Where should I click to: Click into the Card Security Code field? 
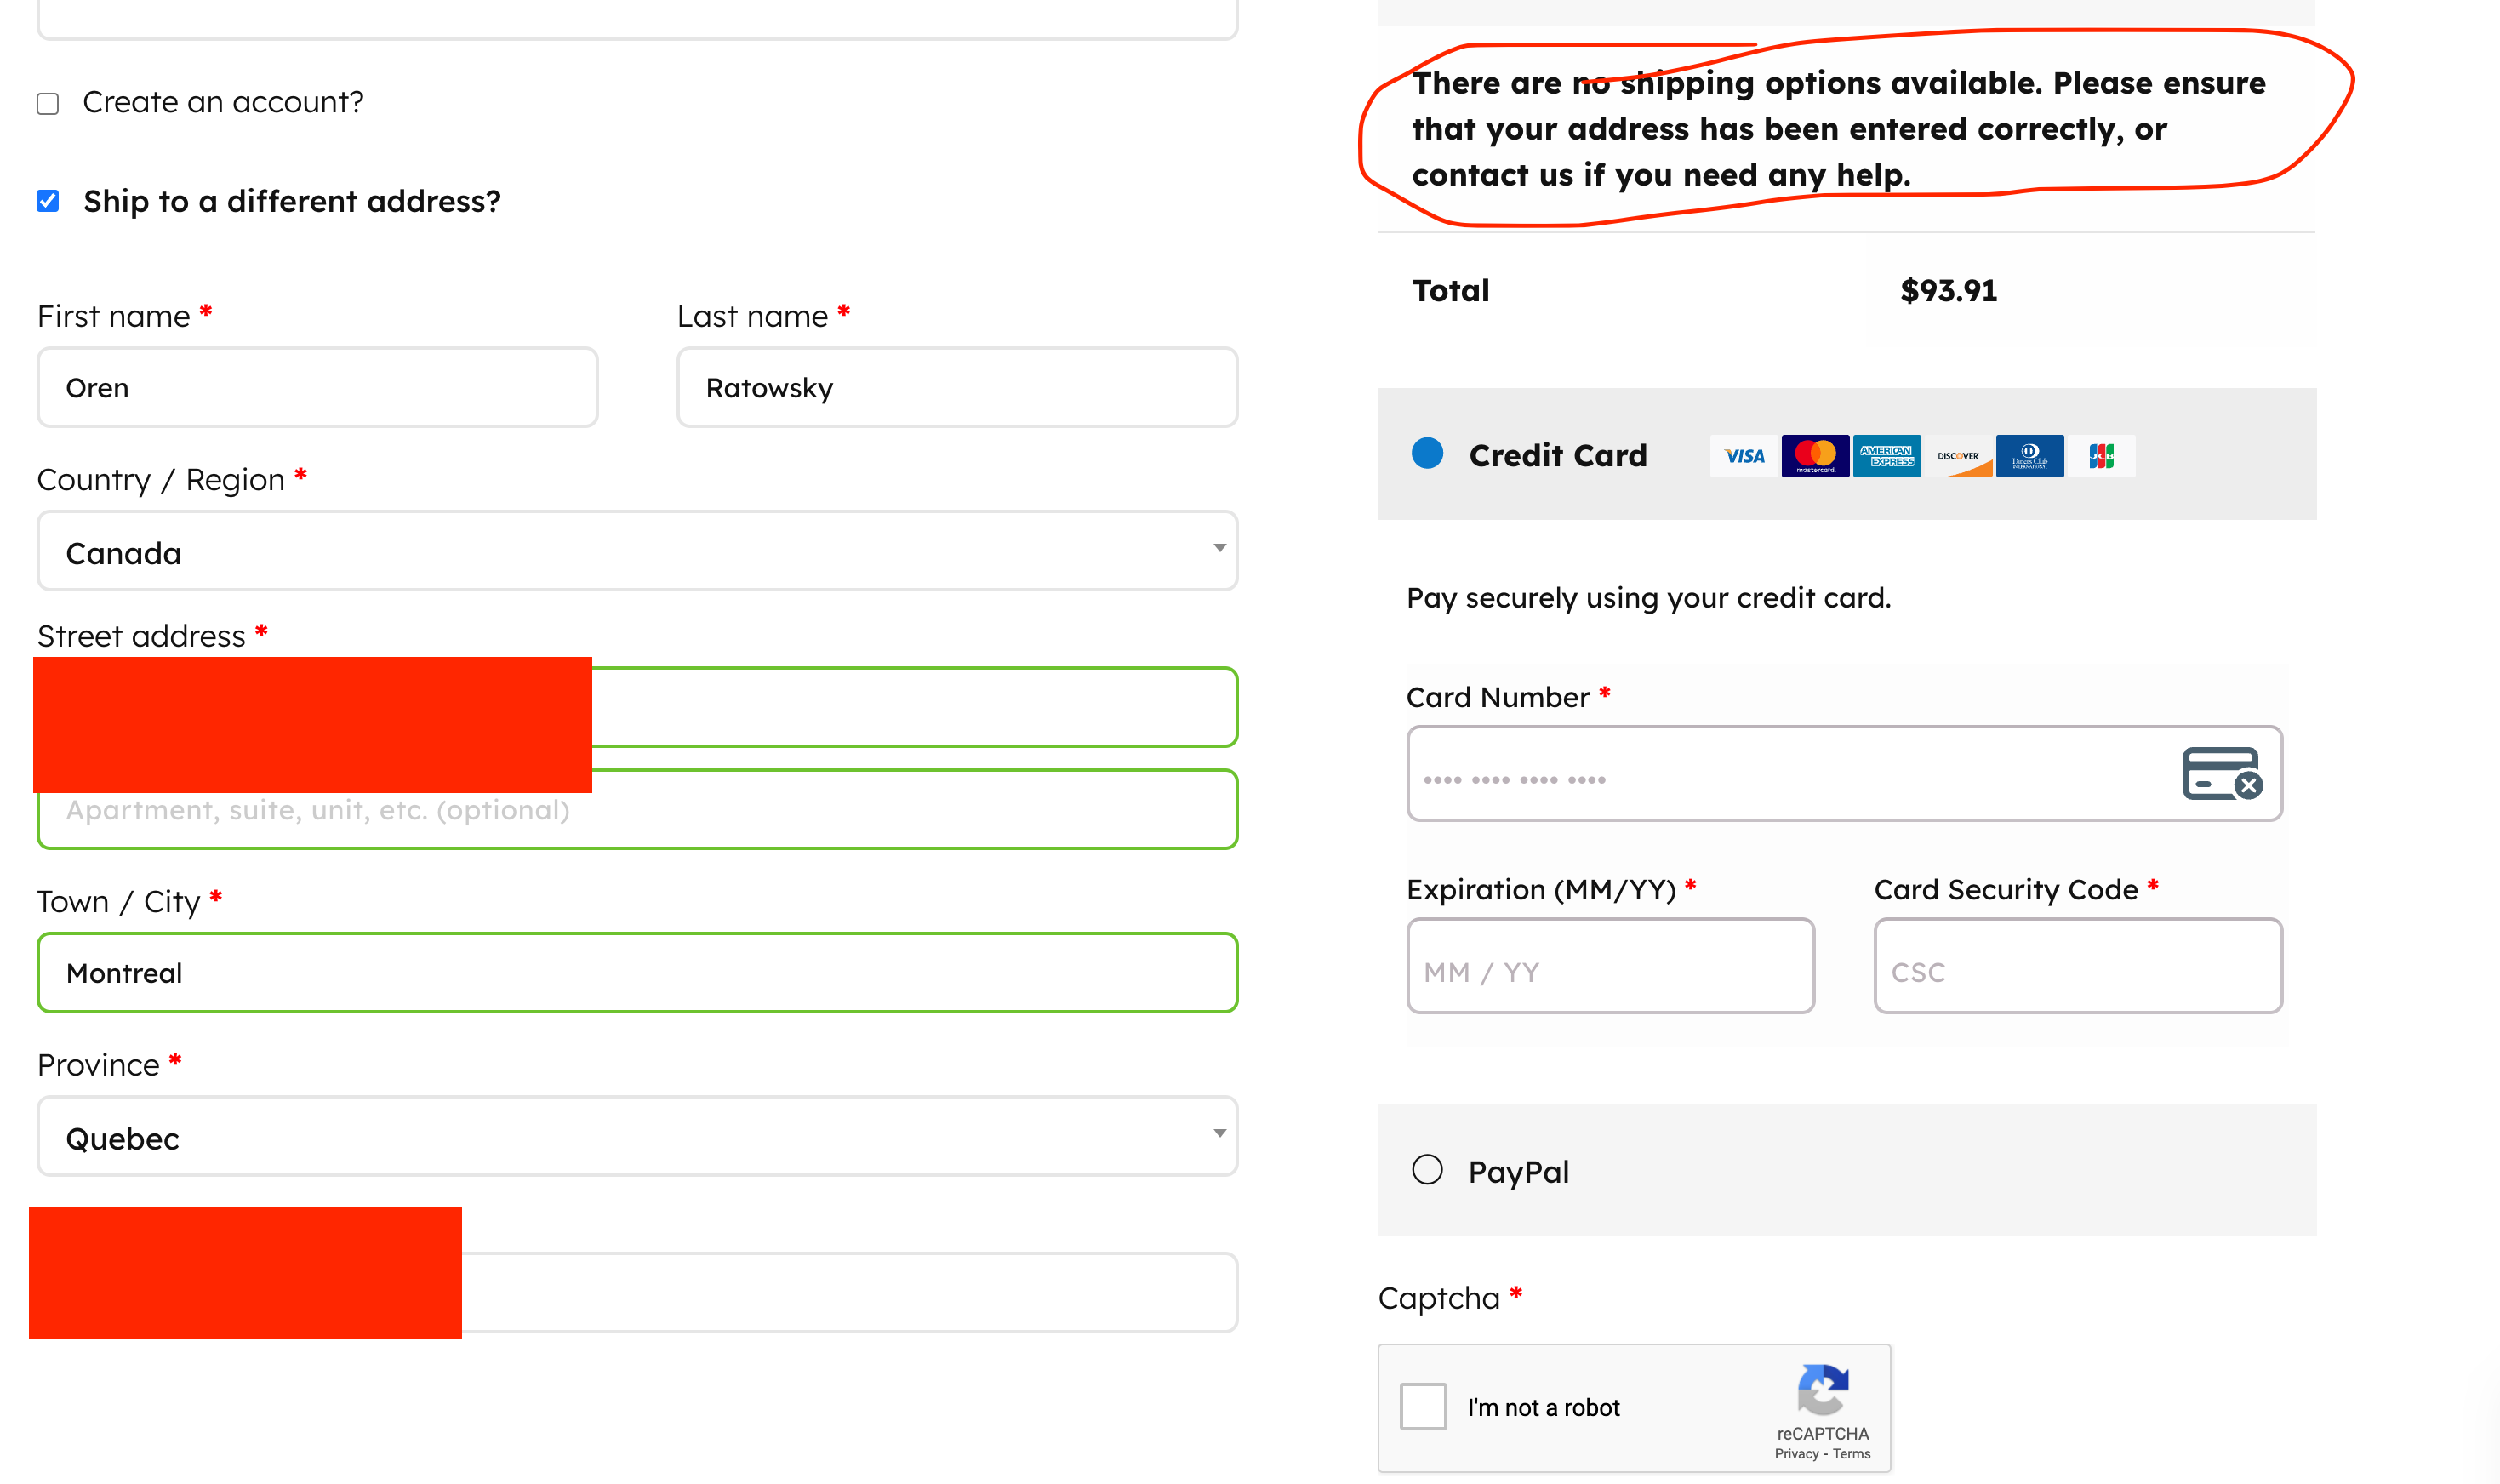[x=2077, y=967]
